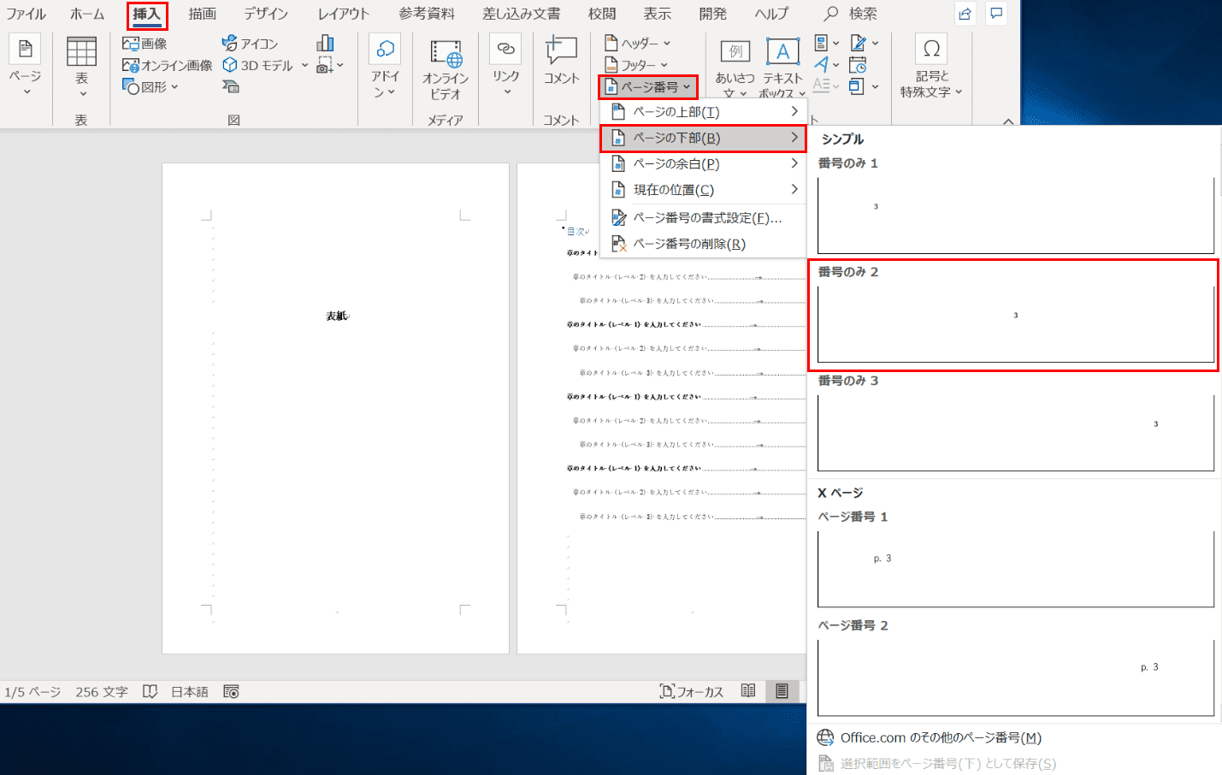Open the あいさつ文 greeting text menu
1222x775 pixels.
click(x=735, y=68)
